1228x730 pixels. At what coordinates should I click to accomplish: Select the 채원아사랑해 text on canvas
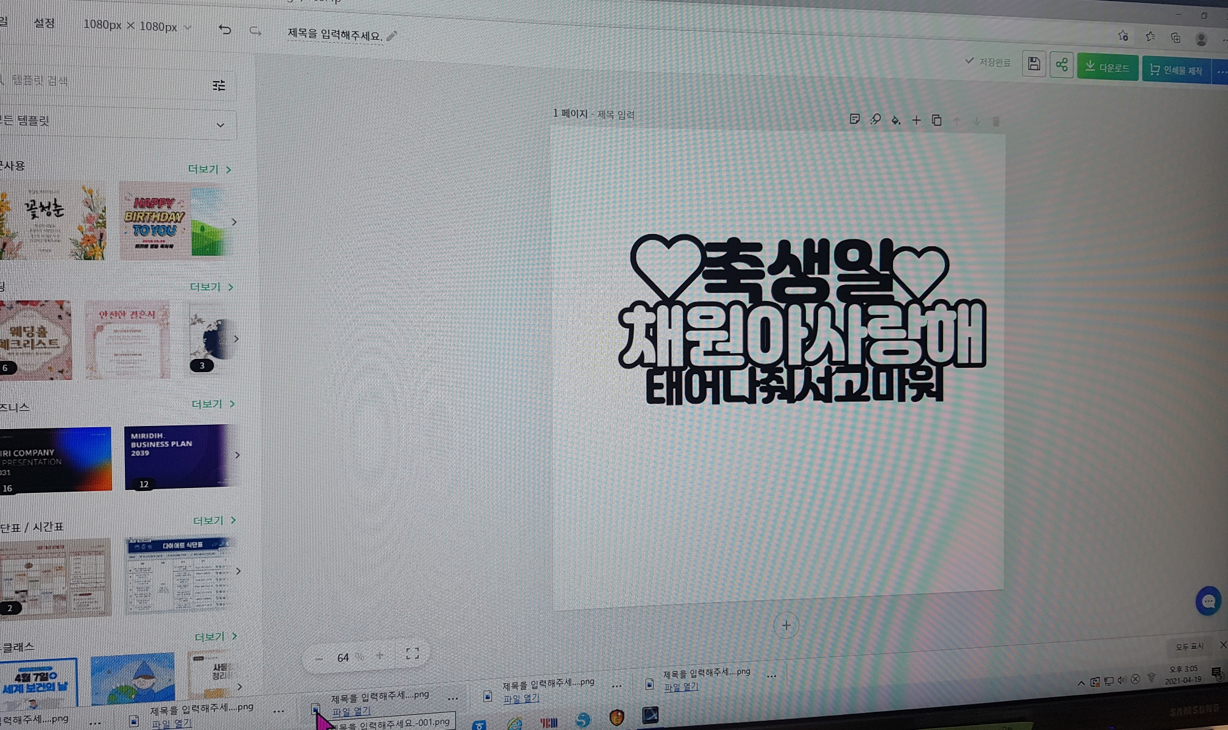pyautogui.click(x=802, y=335)
